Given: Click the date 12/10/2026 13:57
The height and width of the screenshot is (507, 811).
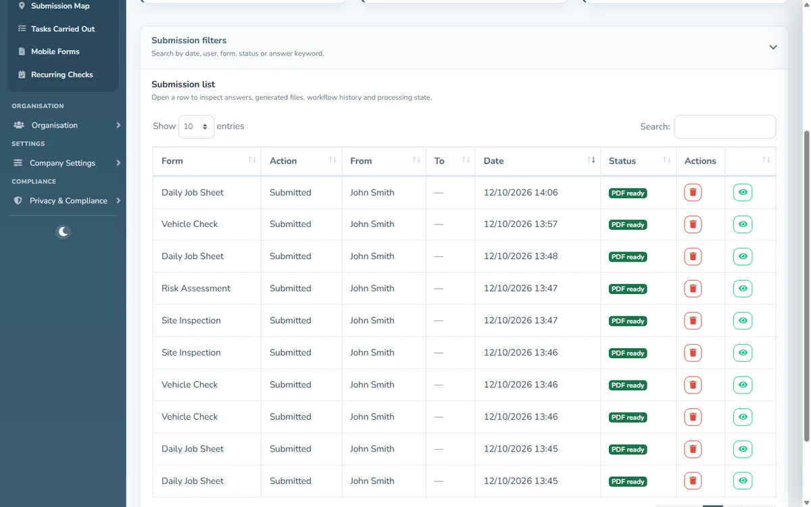Looking at the screenshot, I should click(x=521, y=224).
